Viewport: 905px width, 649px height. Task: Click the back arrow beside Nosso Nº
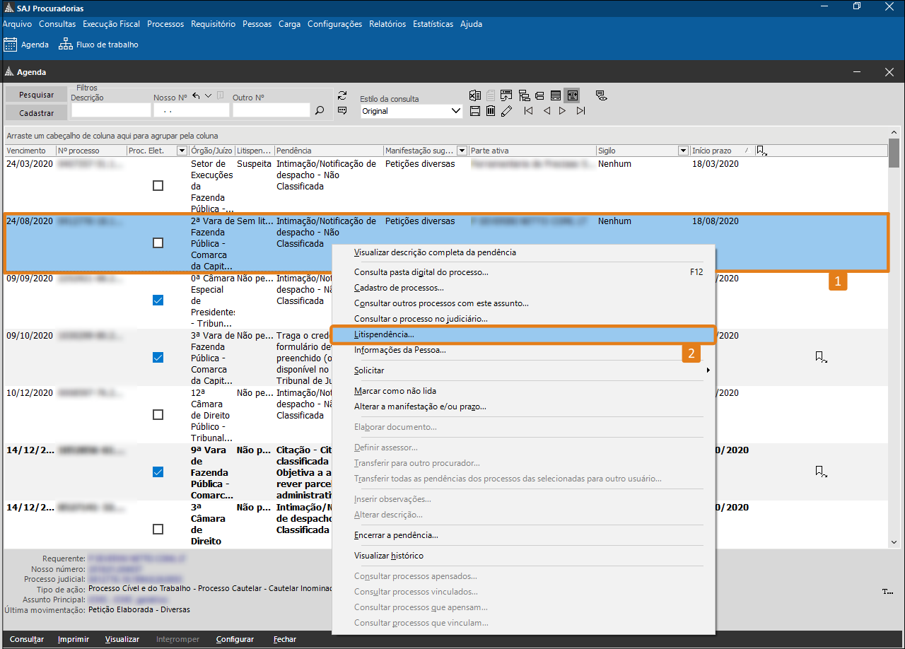point(196,96)
